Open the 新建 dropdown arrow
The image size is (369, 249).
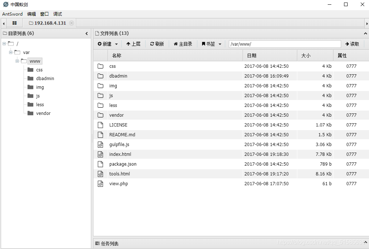tap(116, 44)
